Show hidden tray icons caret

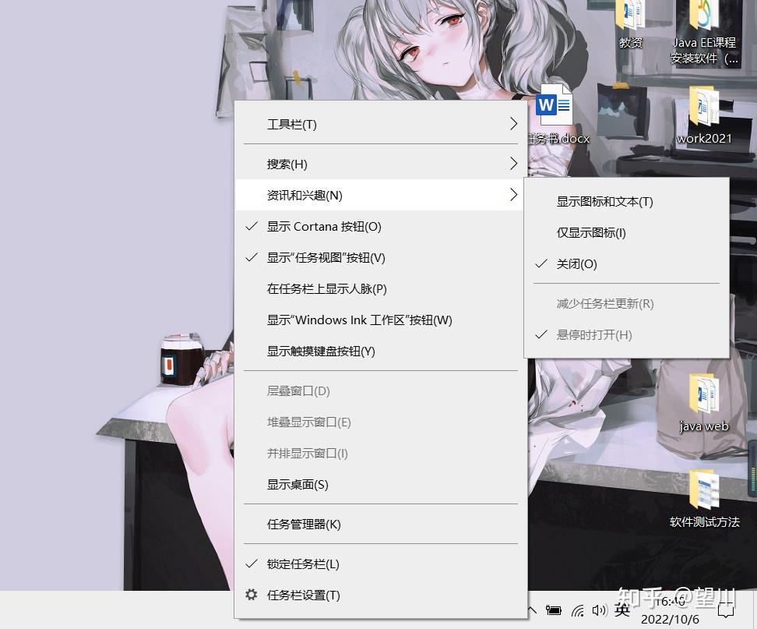coord(532,610)
